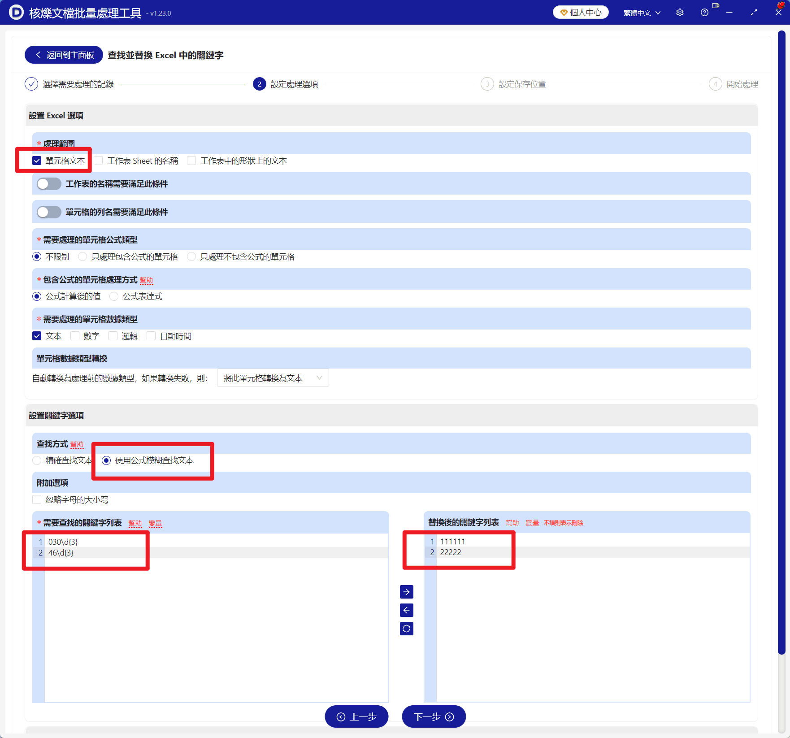
Task: Toggle the 文本 data type checkbox
Action: pyautogui.click(x=37, y=336)
